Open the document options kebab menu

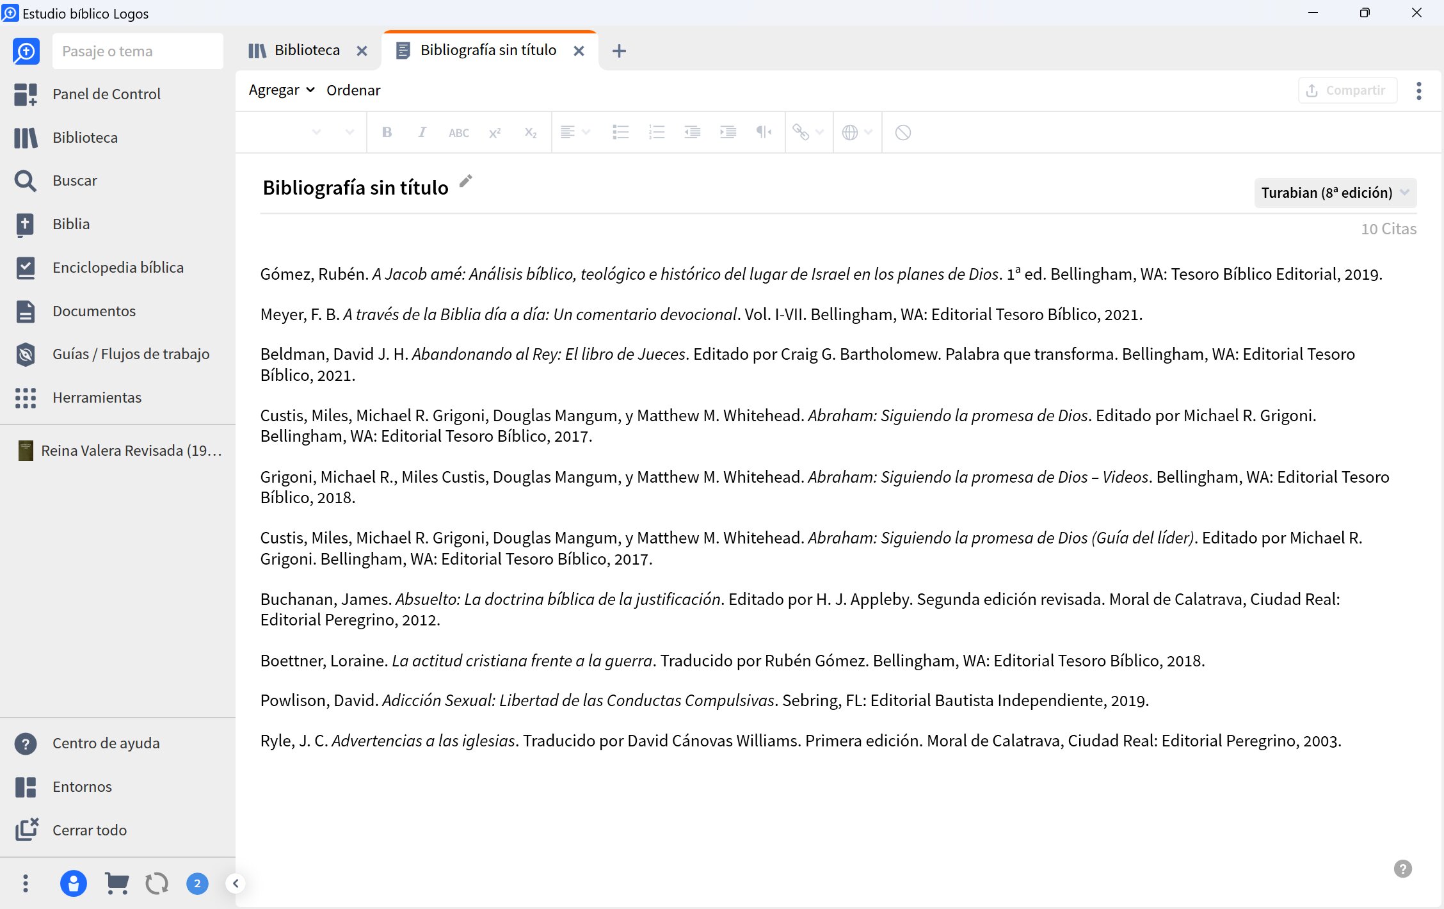pos(1418,91)
